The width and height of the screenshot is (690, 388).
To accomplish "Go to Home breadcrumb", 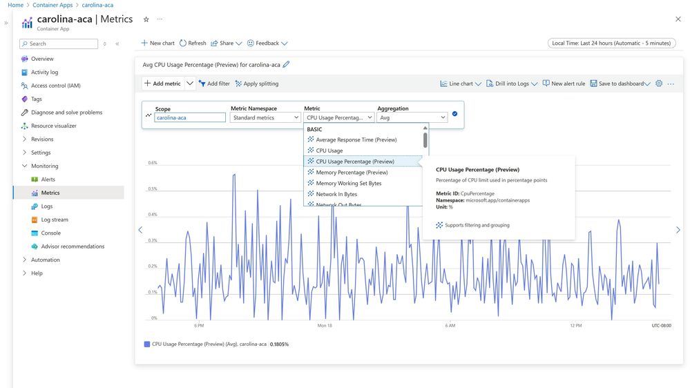I will tap(15, 5).
